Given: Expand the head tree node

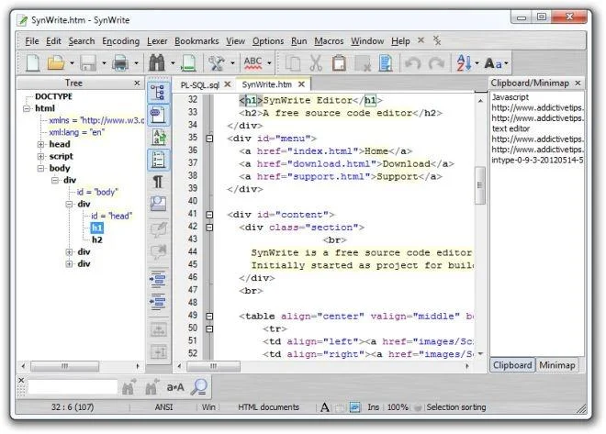Looking at the screenshot, I should 40,144.
